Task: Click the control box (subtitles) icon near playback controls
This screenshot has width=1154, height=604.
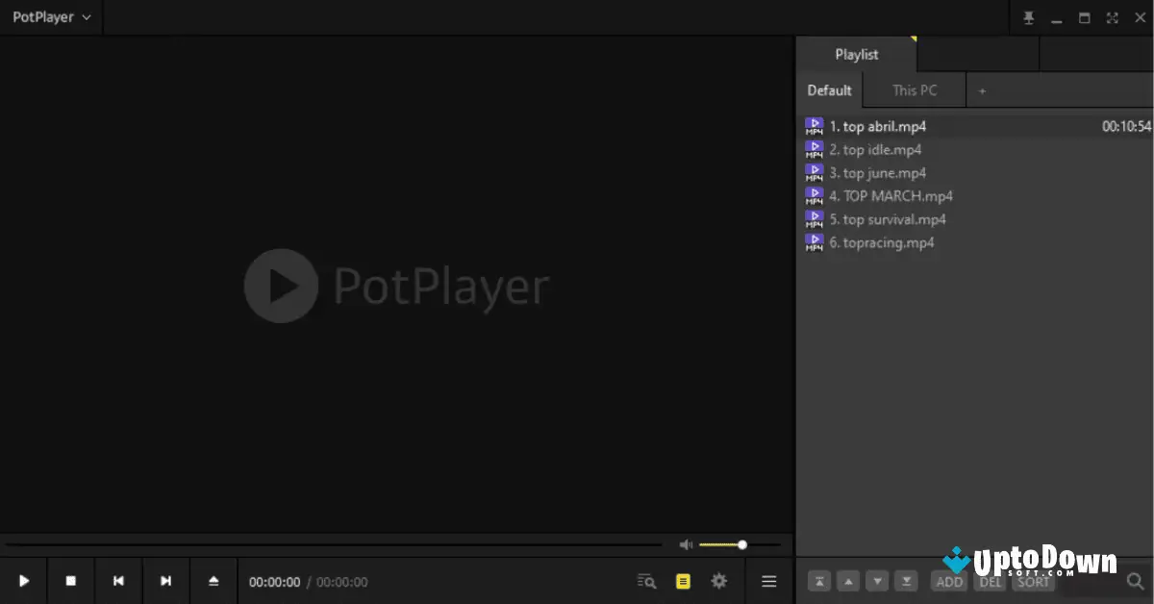Action: (x=684, y=581)
